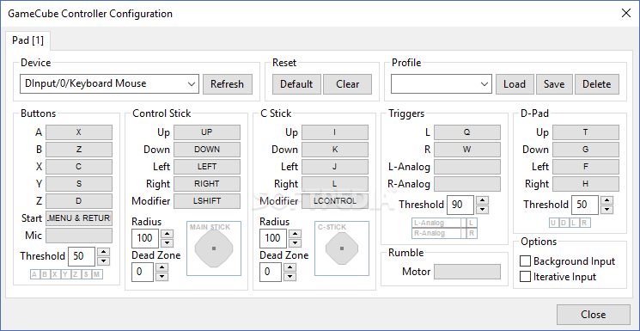Close the configuration dialog
The width and height of the screenshot is (640, 331).
point(593,315)
